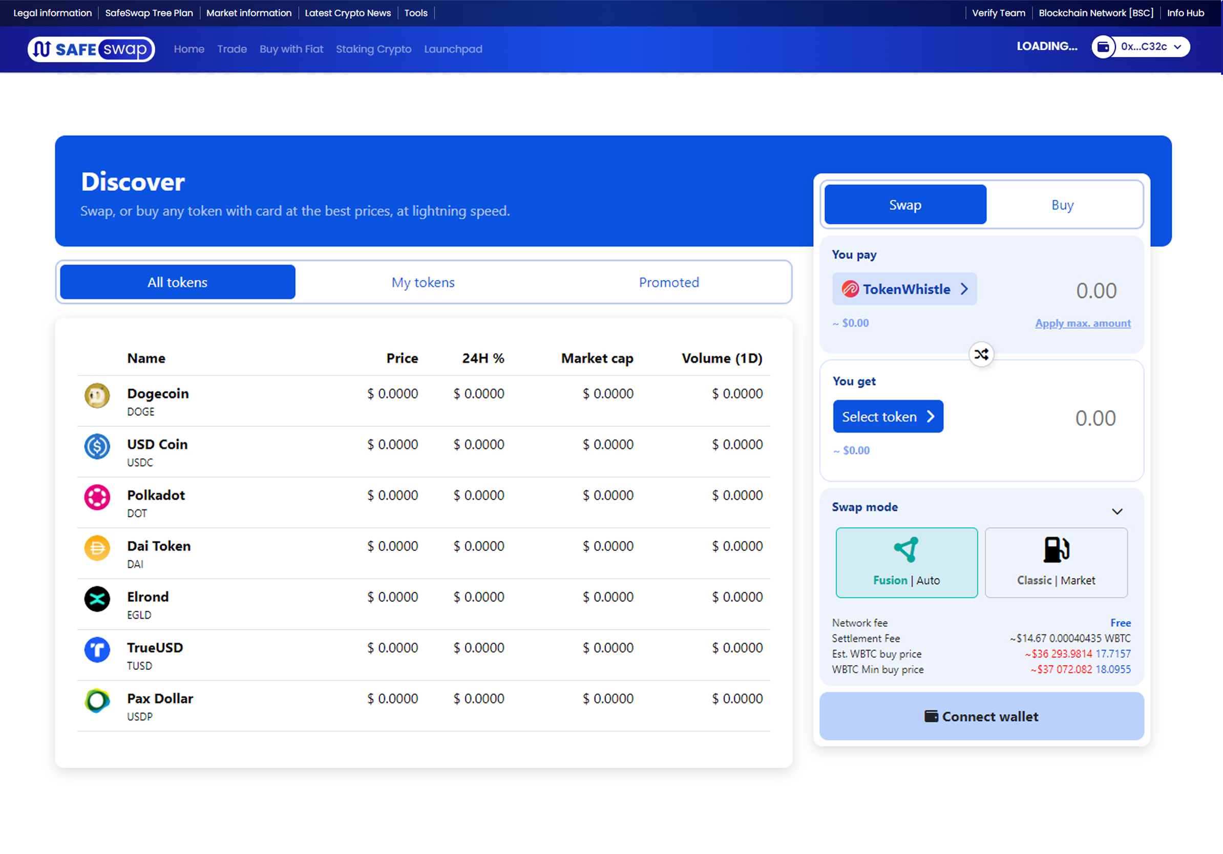Click the TokenWhistle red logo icon

(850, 289)
